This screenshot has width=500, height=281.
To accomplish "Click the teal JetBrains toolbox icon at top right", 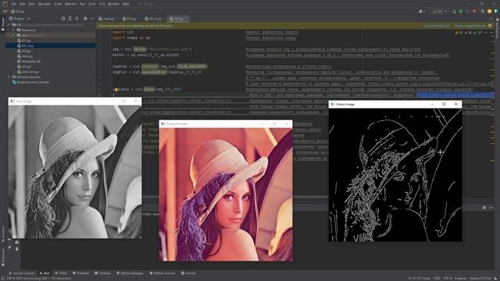I will pyautogui.click(x=496, y=11).
